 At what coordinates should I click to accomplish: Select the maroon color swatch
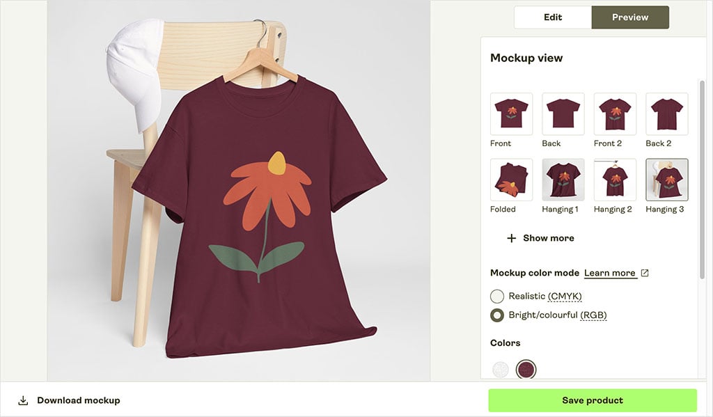[x=526, y=370]
